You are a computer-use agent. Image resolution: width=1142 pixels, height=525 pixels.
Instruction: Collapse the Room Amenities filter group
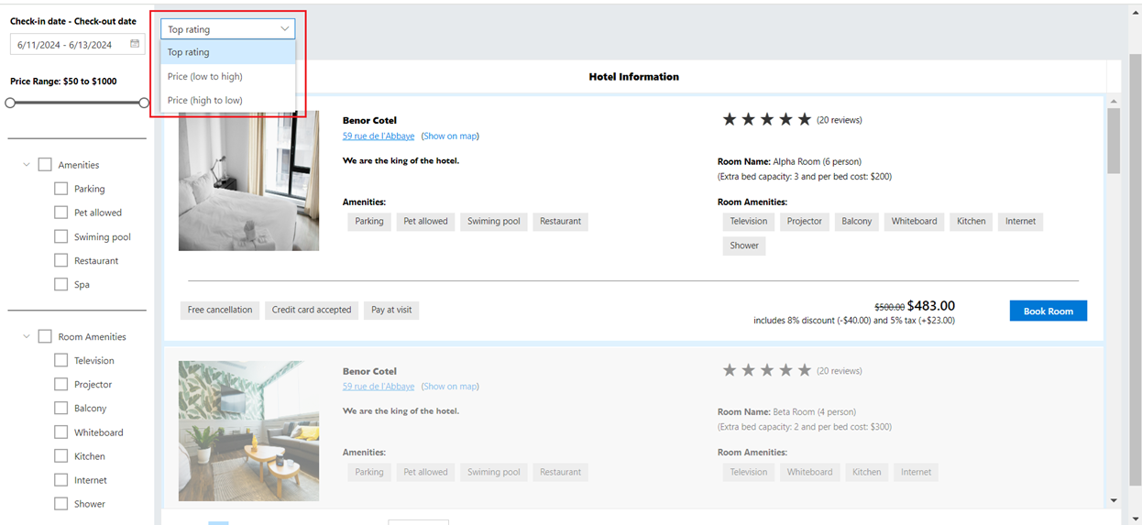[26, 337]
